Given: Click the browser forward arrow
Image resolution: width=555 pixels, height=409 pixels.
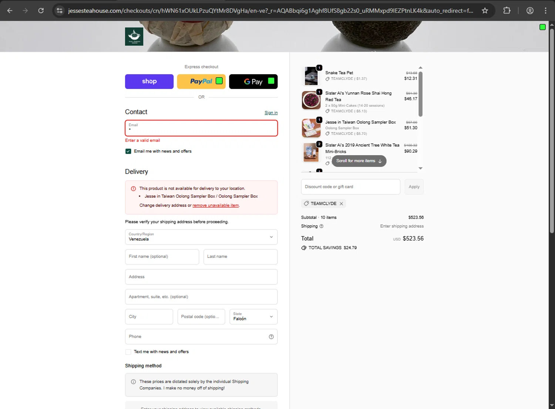Looking at the screenshot, I should [x=25, y=11].
